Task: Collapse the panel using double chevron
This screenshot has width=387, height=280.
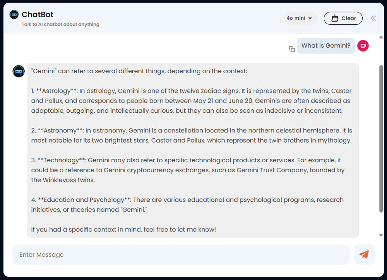Action: coord(373,18)
